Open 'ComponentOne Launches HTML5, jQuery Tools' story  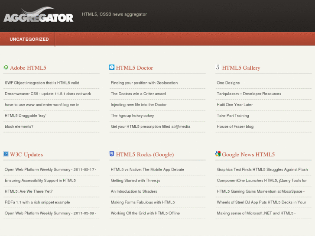[262, 181]
